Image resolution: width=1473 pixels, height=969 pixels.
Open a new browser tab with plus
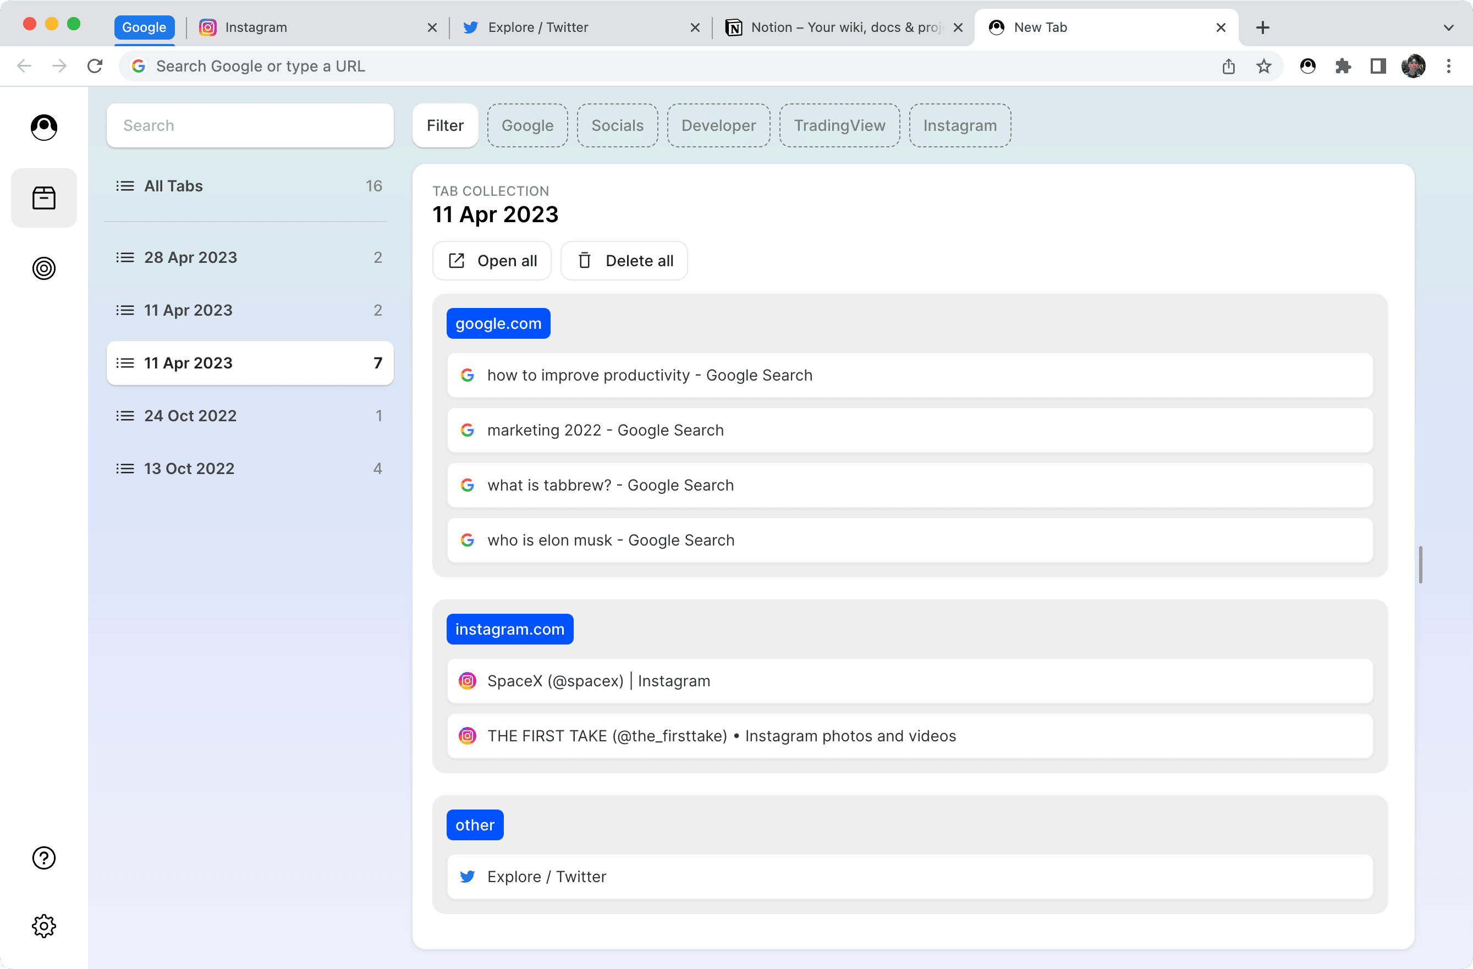[1262, 27]
